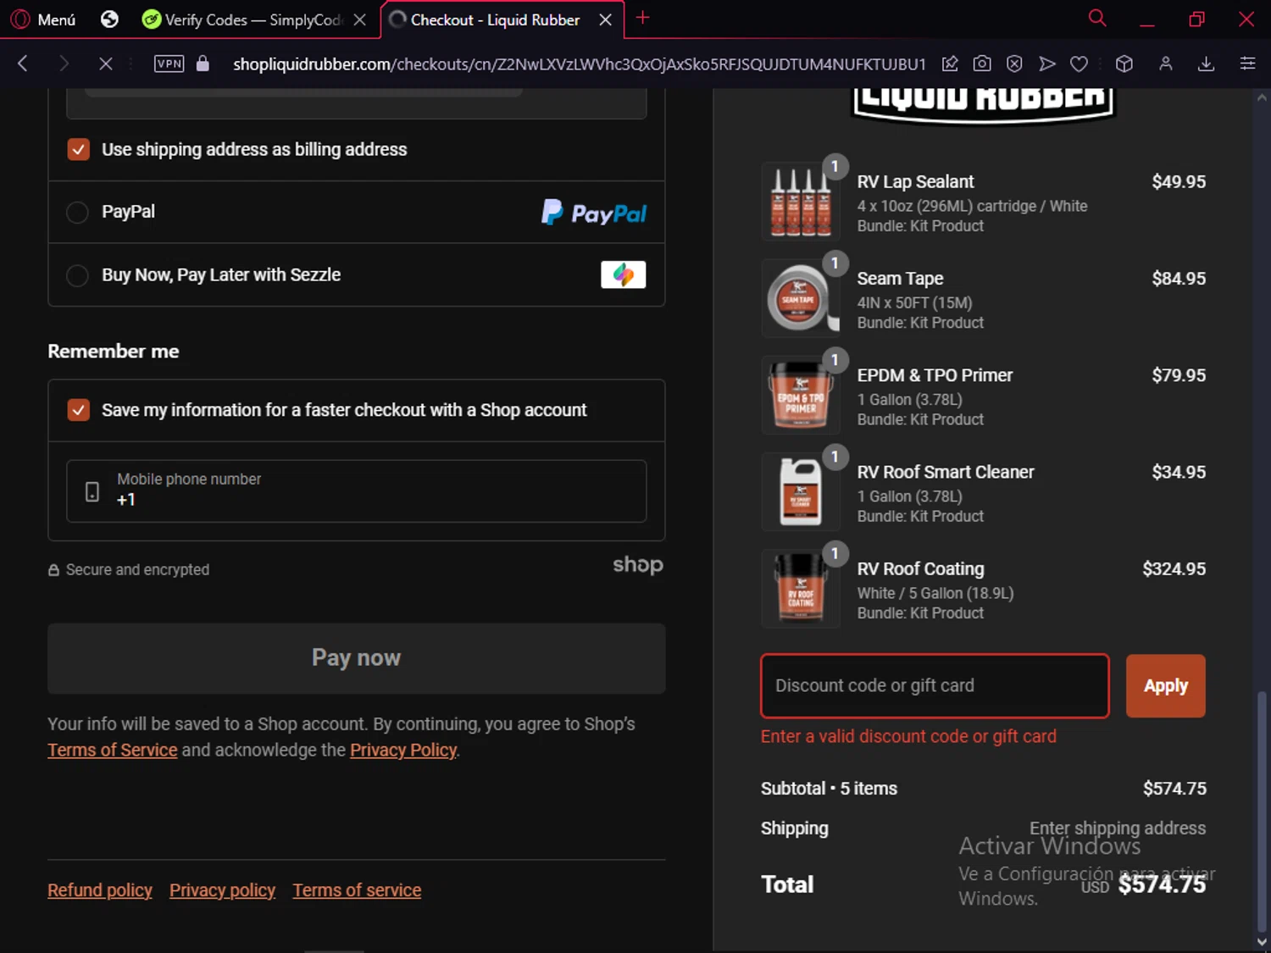Image resolution: width=1271 pixels, height=953 pixels.
Task: Open the downloads icon
Action: [x=1207, y=64]
